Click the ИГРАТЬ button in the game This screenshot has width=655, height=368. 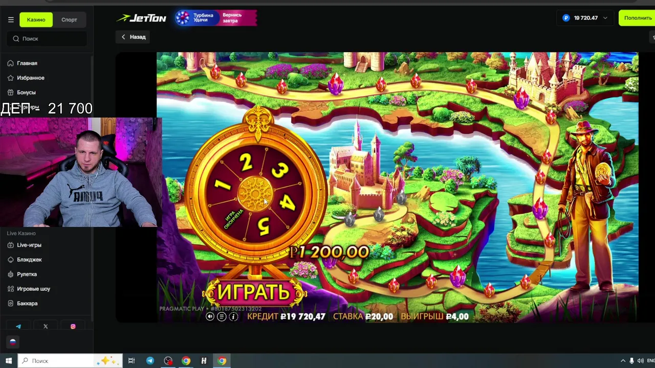[x=254, y=292]
